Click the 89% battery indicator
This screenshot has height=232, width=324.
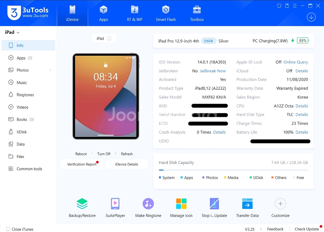pos(303,41)
